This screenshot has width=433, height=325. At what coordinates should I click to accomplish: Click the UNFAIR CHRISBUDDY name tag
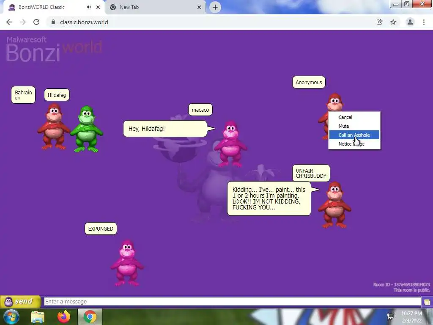pyautogui.click(x=311, y=173)
